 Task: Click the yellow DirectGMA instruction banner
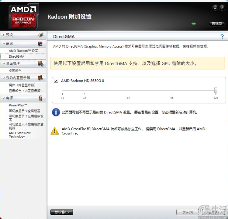point(137,63)
